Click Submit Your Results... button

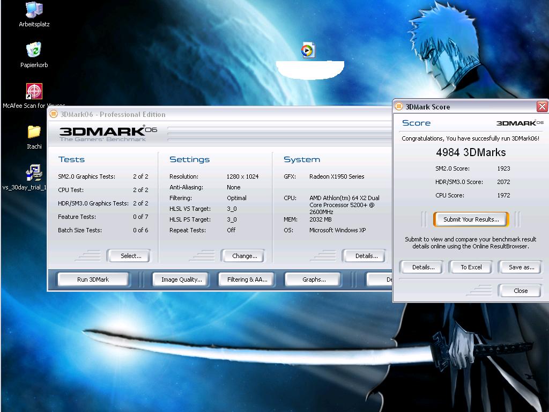471,219
